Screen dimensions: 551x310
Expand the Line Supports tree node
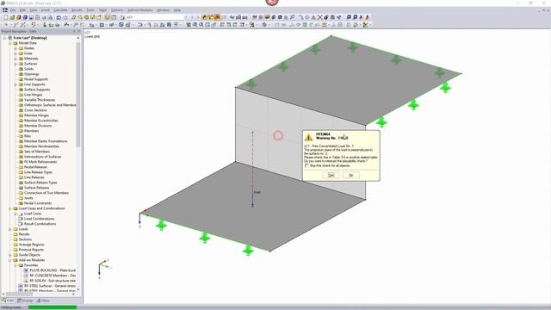click(x=15, y=84)
